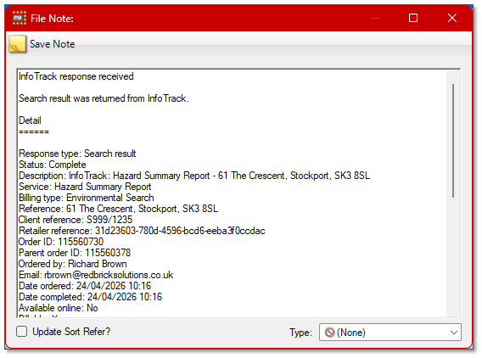Click the Save Note label

(x=53, y=44)
